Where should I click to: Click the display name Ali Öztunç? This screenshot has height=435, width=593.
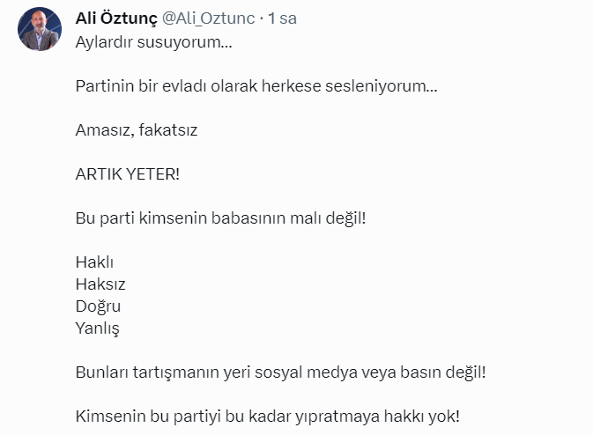[x=116, y=18]
